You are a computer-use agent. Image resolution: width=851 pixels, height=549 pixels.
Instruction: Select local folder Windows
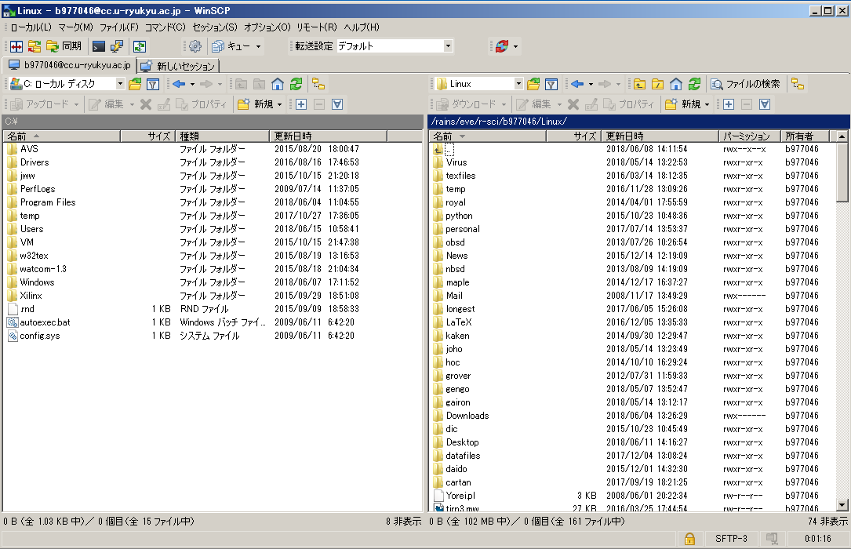[37, 282]
